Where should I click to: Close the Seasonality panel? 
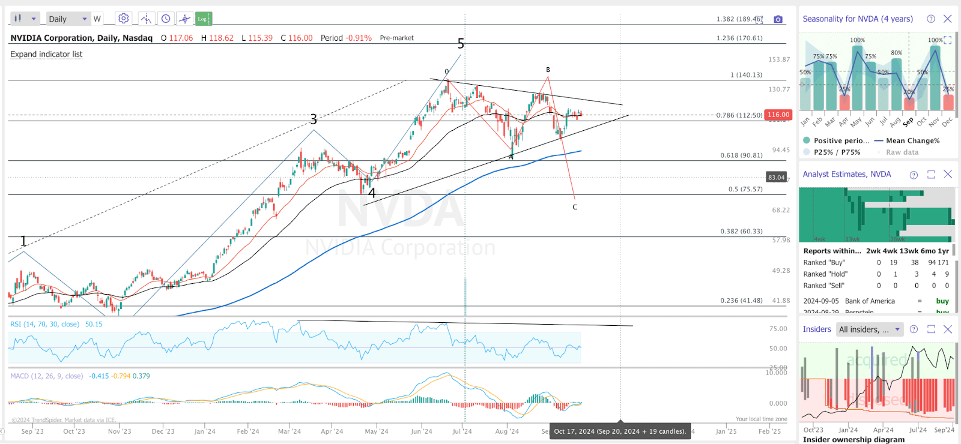pos(948,19)
